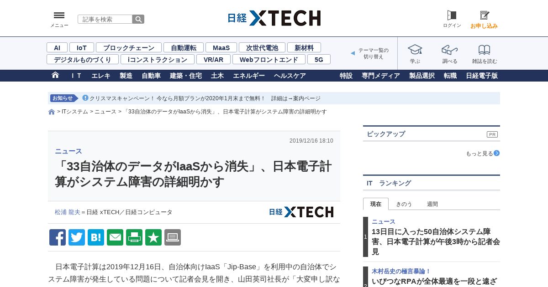Click the ログイン door icon
This screenshot has width=548, height=287.
tap(452, 15)
